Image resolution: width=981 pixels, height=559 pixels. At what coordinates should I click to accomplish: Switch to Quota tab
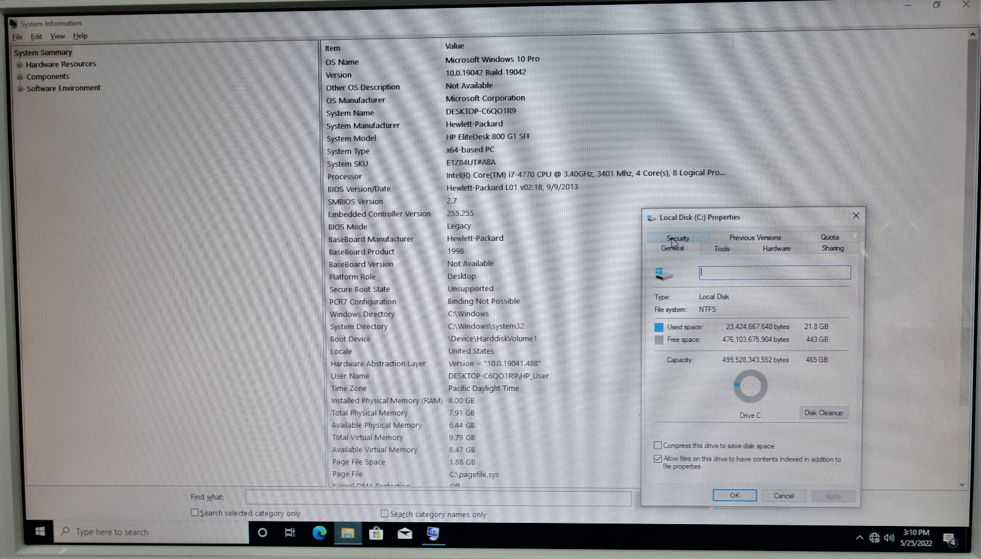coord(830,237)
